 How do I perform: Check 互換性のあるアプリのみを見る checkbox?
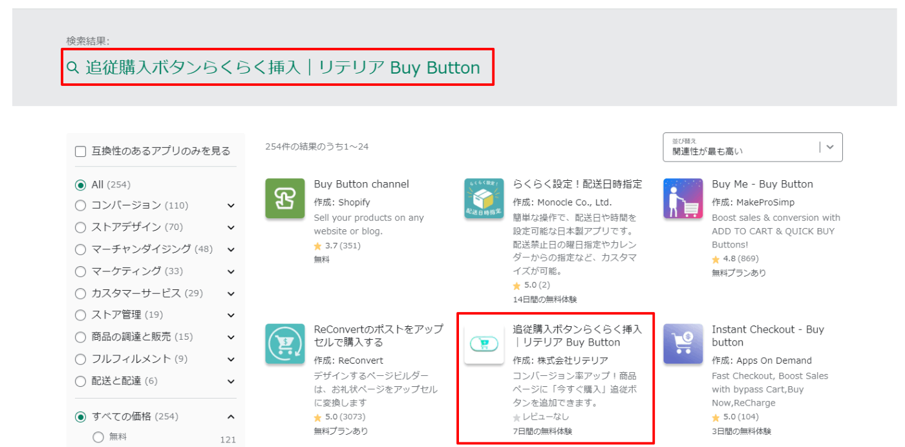(81, 151)
